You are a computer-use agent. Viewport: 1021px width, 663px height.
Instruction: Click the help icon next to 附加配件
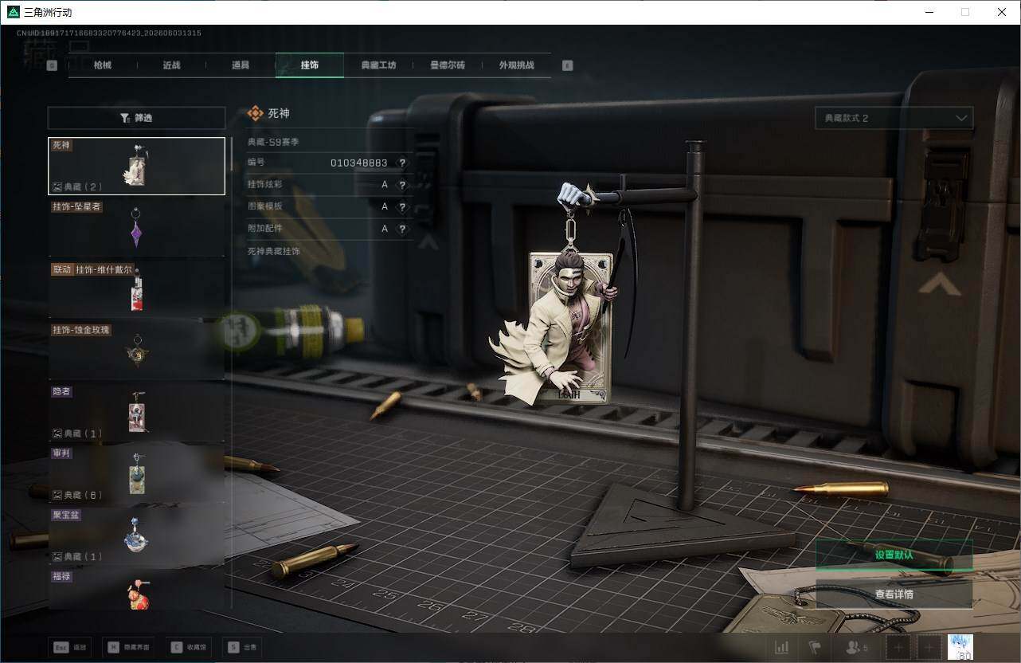pyautogui.click(x=402, y=228)
